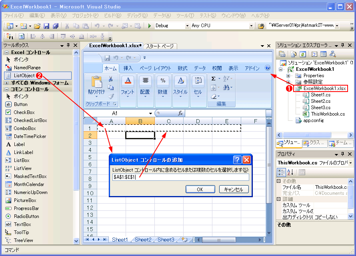Select column D header in worksheet
356x256 pixels.
[198, 121]
